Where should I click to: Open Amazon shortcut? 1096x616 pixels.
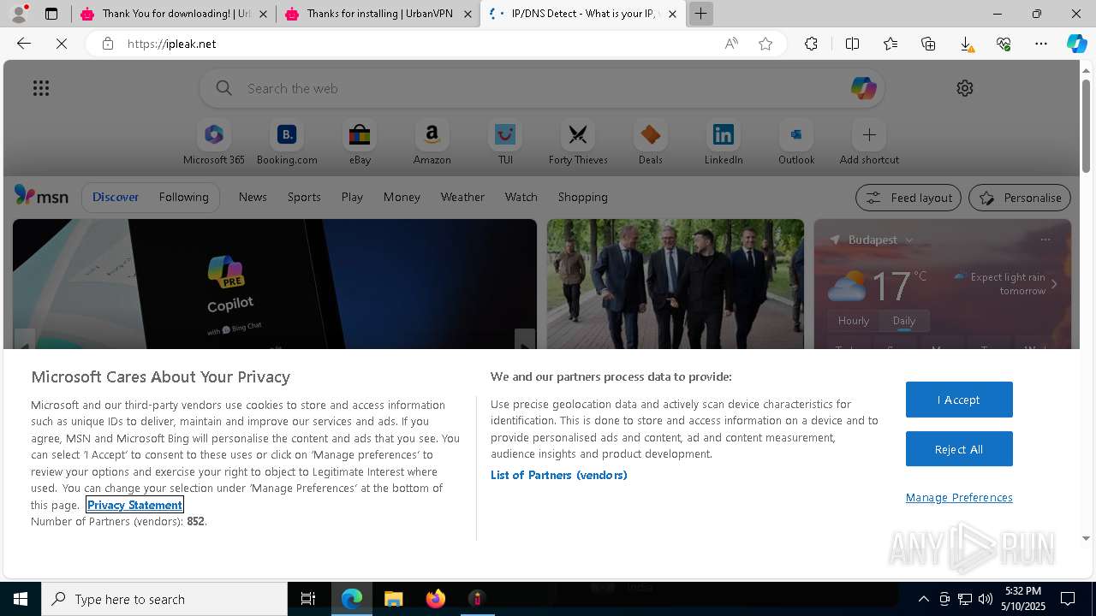432,143
